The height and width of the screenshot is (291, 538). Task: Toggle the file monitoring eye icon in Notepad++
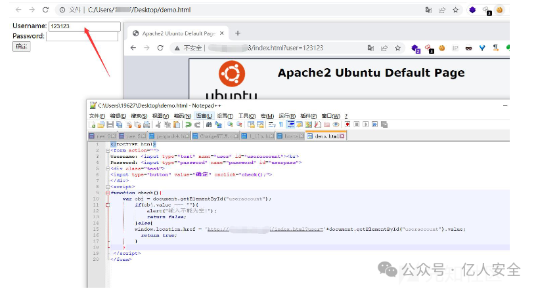pyautogui.click(x=336, y=125)
